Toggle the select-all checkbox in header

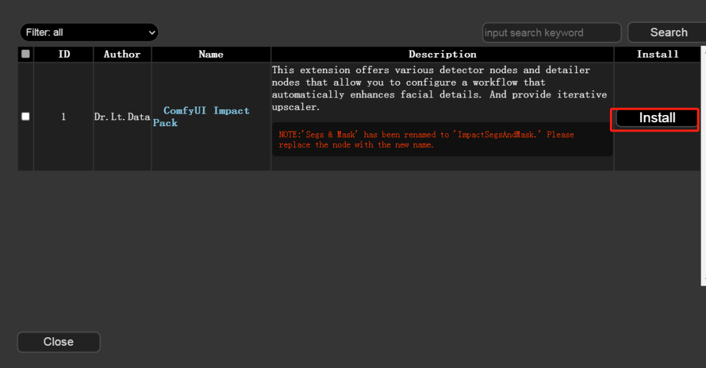pos(25,54)
